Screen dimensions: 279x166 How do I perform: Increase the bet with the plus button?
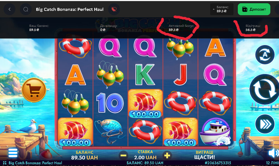[167, 156]
